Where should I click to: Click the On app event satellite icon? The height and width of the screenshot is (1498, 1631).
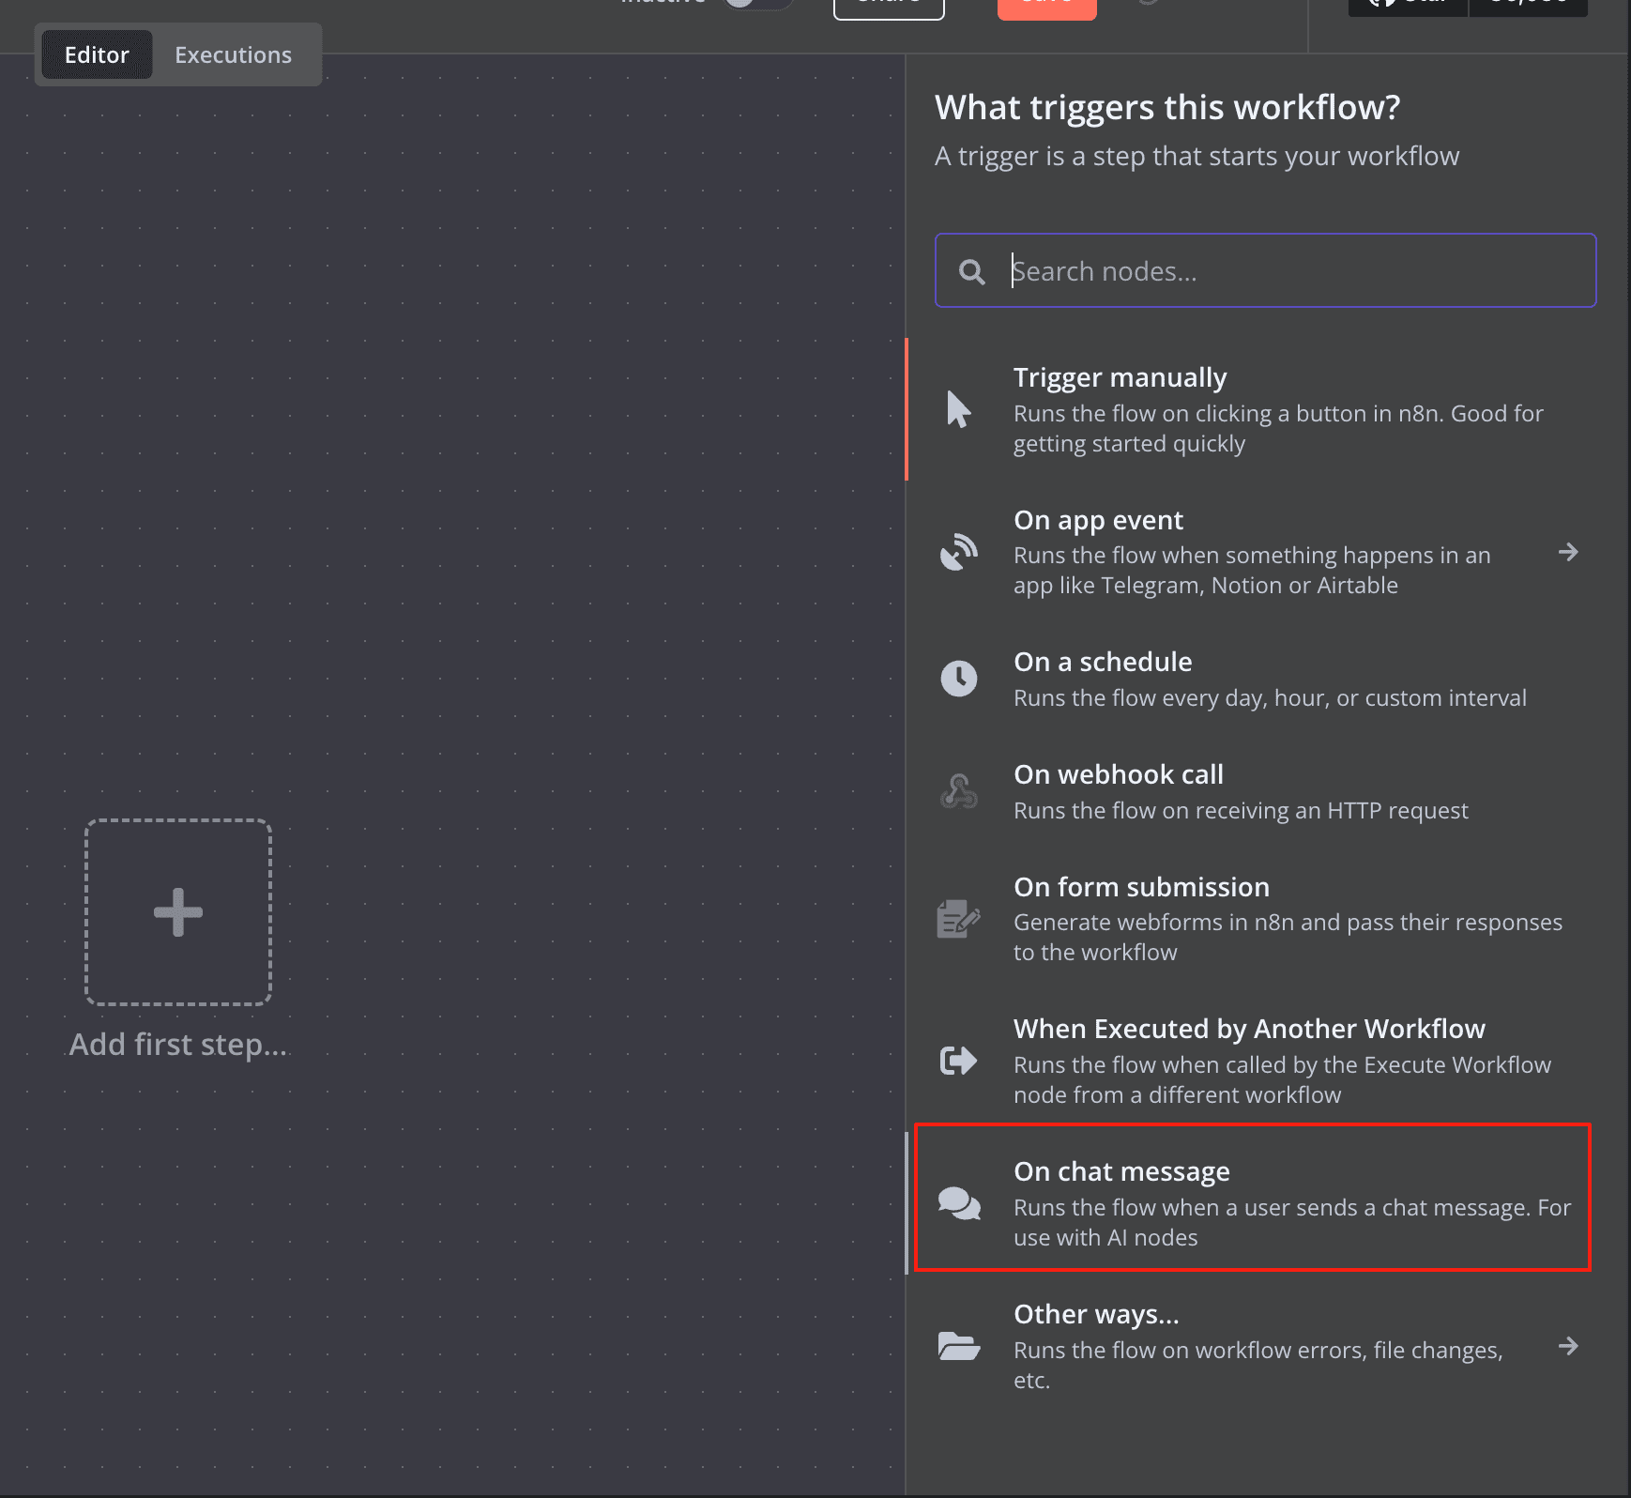(958, 552)
